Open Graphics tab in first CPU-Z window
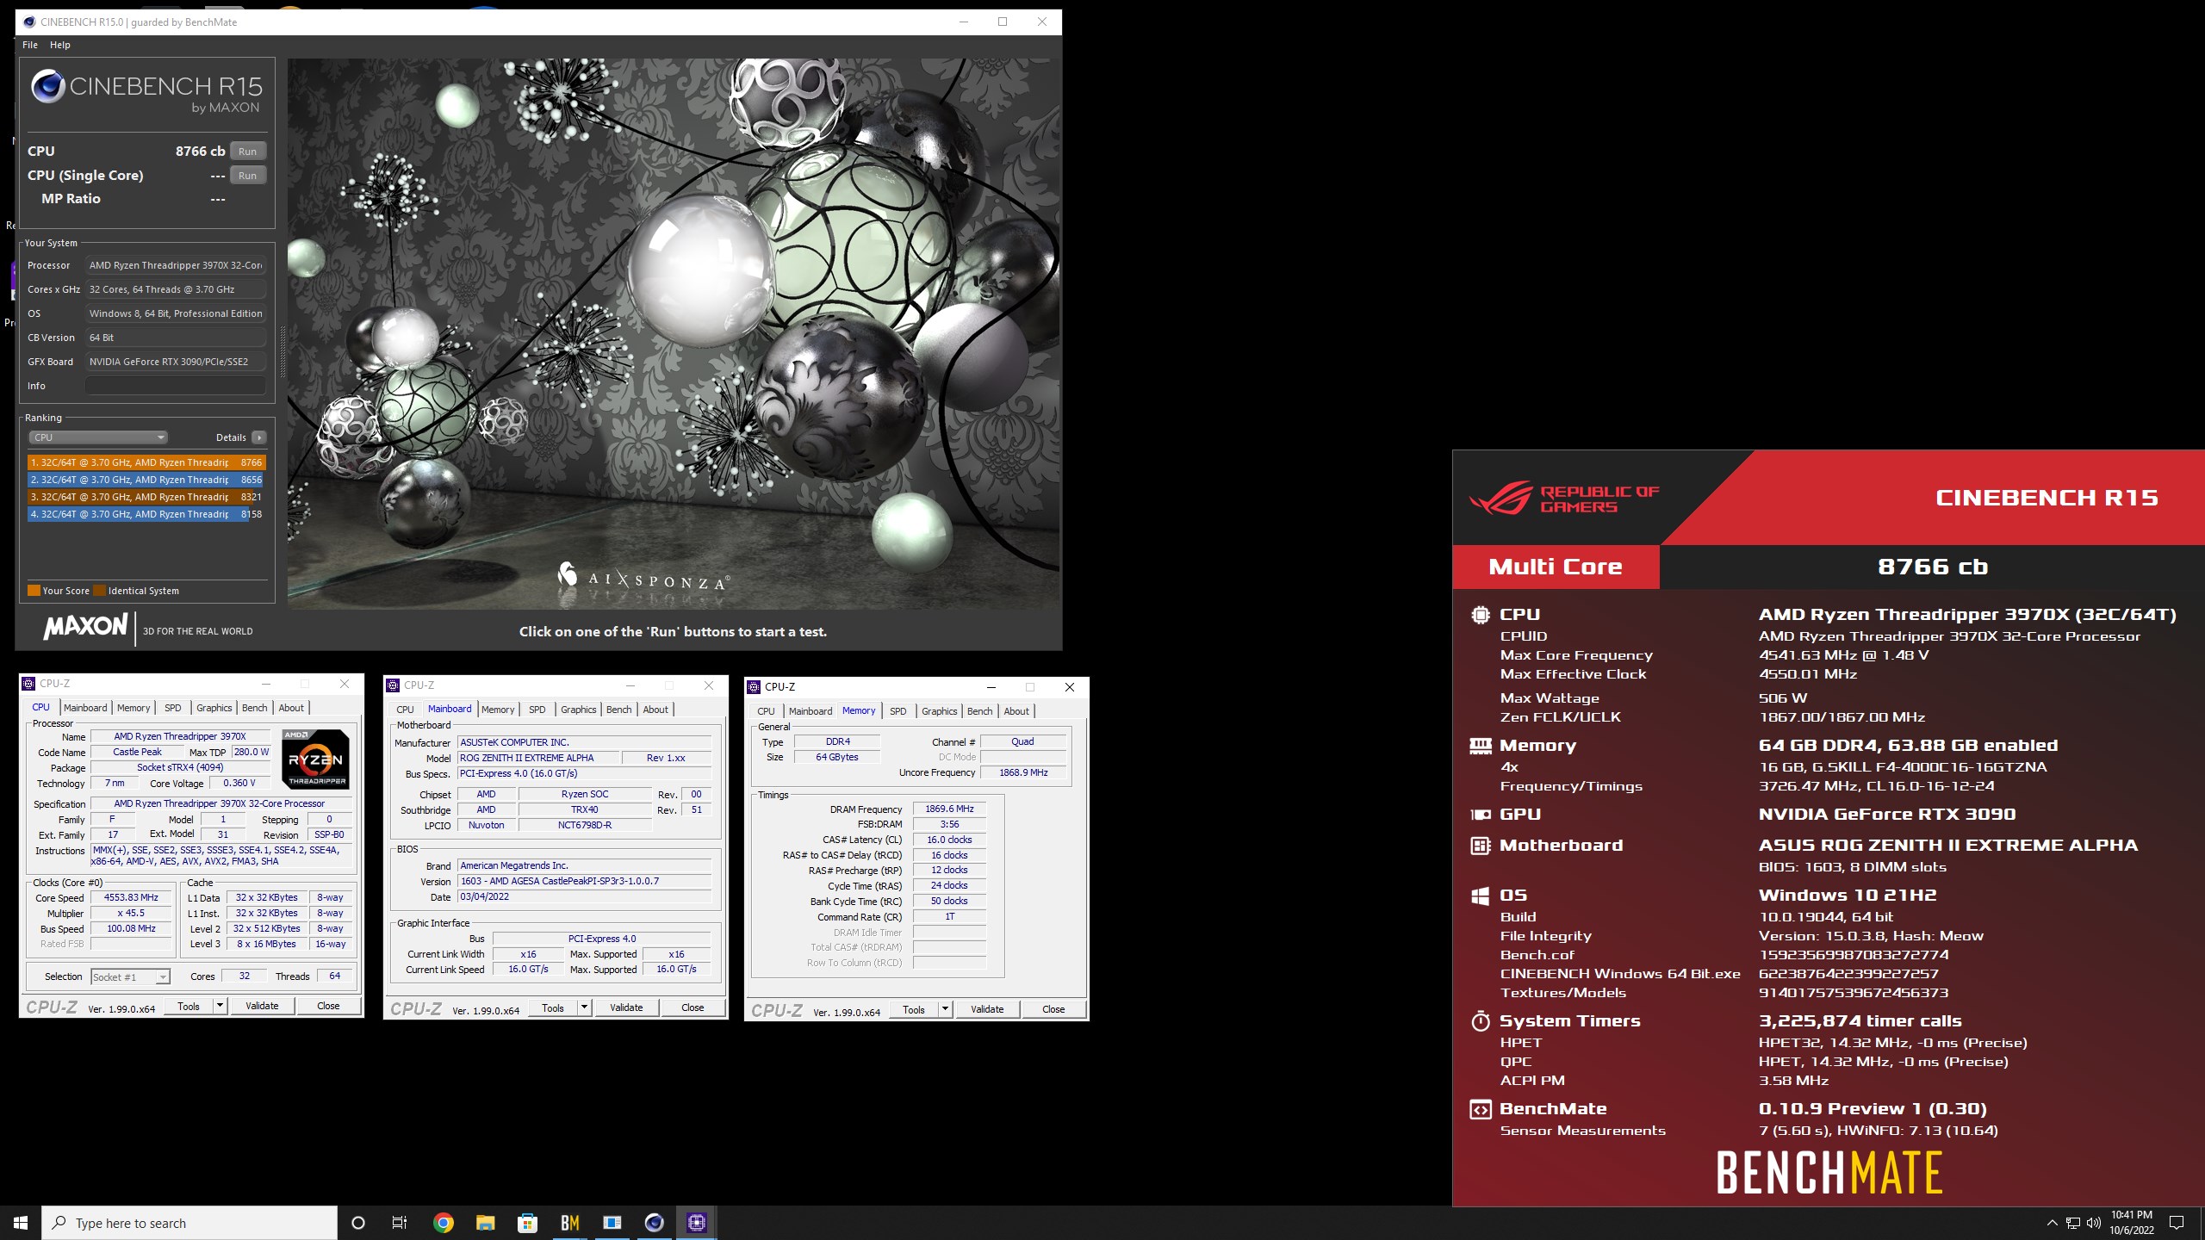The image size is (2205, 1240). (x=214, y=708)
